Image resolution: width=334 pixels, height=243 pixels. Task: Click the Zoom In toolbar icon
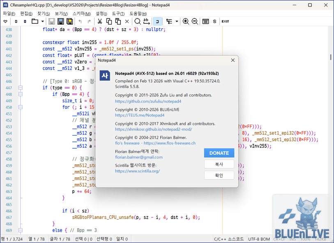point(186,21)
